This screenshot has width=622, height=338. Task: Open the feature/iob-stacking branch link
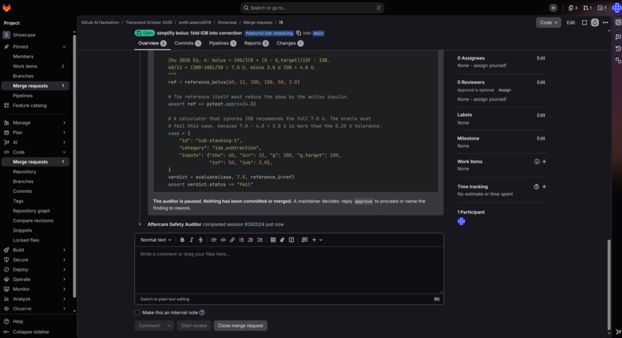point(269,33)
